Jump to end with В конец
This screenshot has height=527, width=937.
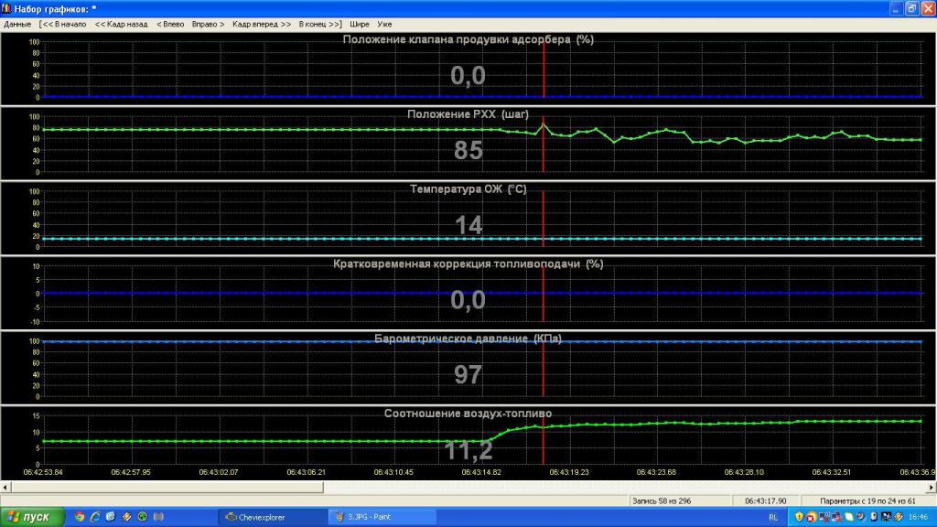coord(320,24)
